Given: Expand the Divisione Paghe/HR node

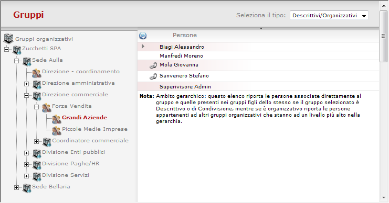Looking at the screenshot, I should point(26,164).
